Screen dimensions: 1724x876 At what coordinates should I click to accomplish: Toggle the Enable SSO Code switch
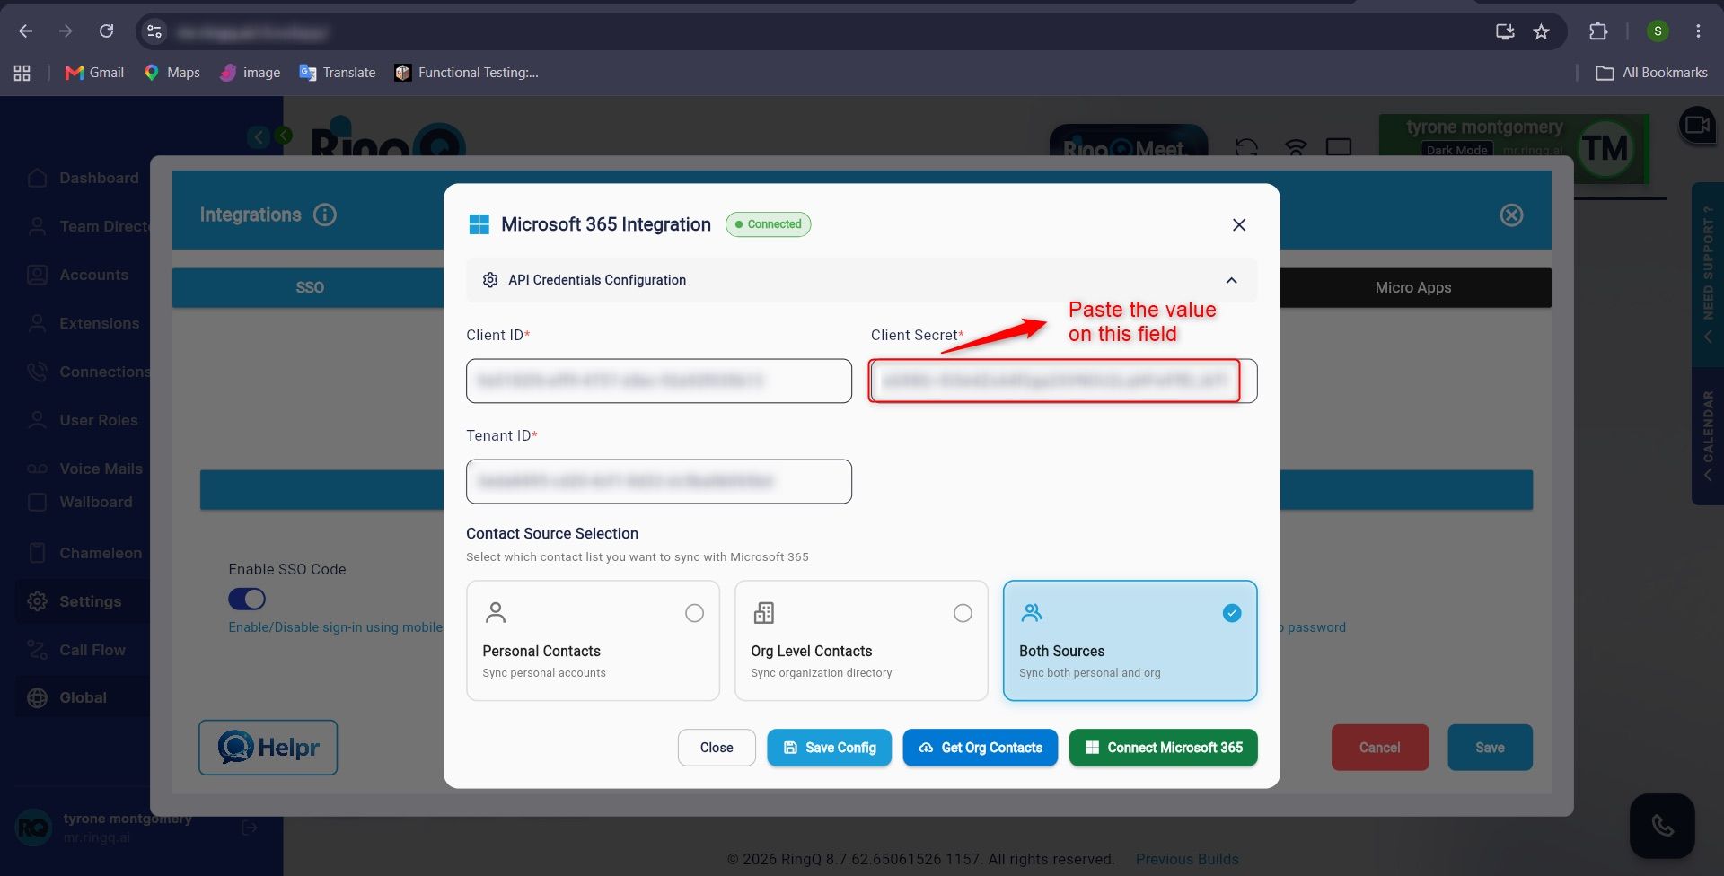247,599
